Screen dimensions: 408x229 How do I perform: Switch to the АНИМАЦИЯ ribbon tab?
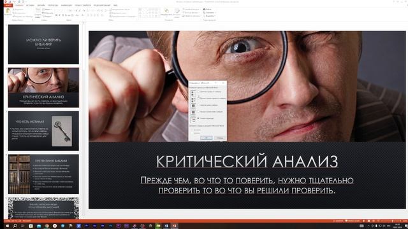(66, 5)
